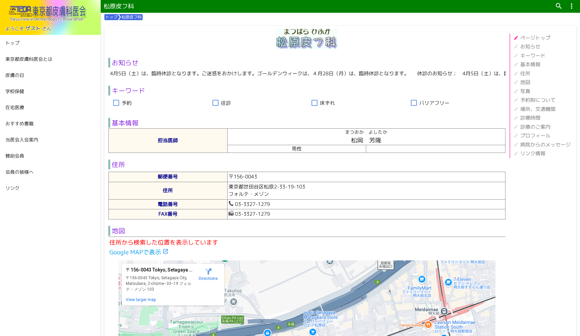Click the 担当医師 header cell
Image resolution: width=580 pixels, height=336 pixels.
click(168, 140)
